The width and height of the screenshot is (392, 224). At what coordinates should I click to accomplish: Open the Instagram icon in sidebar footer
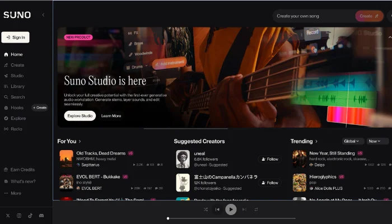pyautogui.click(x=18, y=215)
